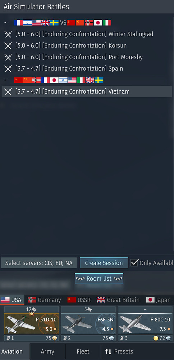
Task: Open the Fleet tab
Action: pos(83,351)
